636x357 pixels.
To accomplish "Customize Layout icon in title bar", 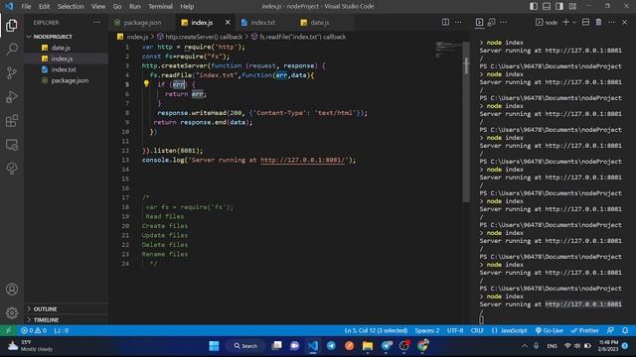I will 572,6.
